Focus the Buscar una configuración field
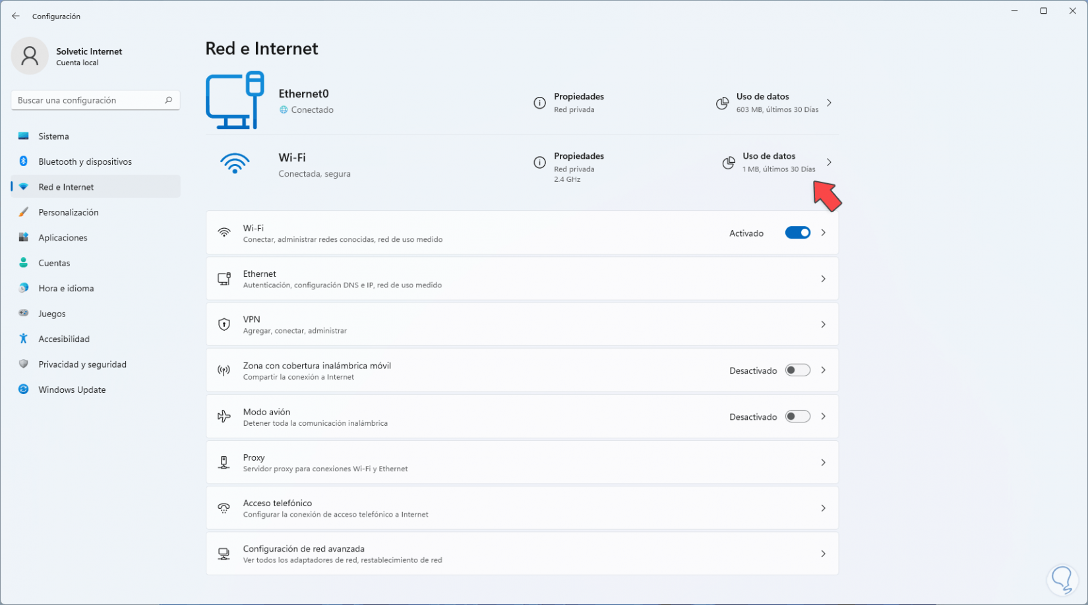1088x605 pixels. 89,100
